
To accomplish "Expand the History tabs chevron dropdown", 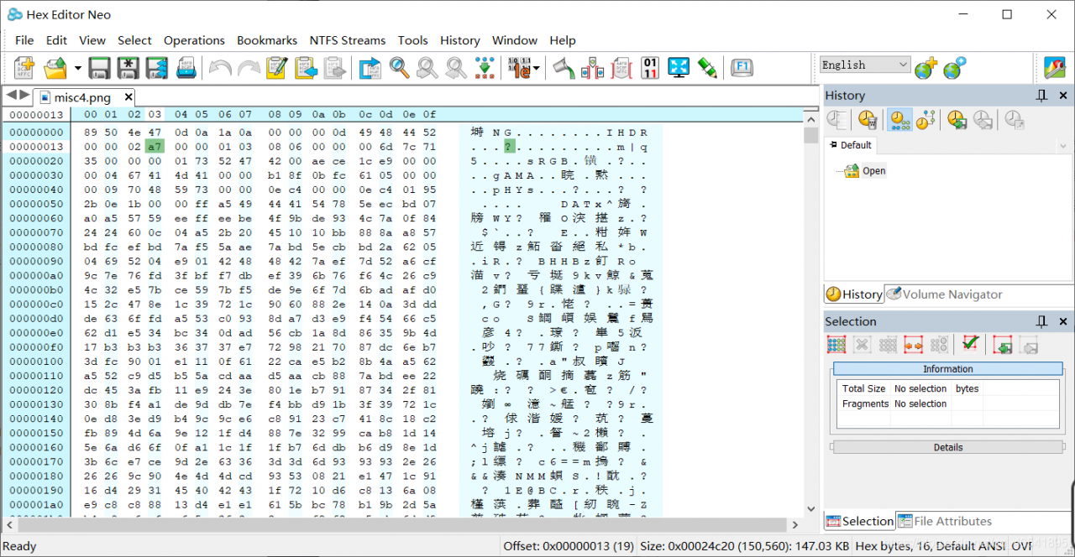I will point(1064,146).
